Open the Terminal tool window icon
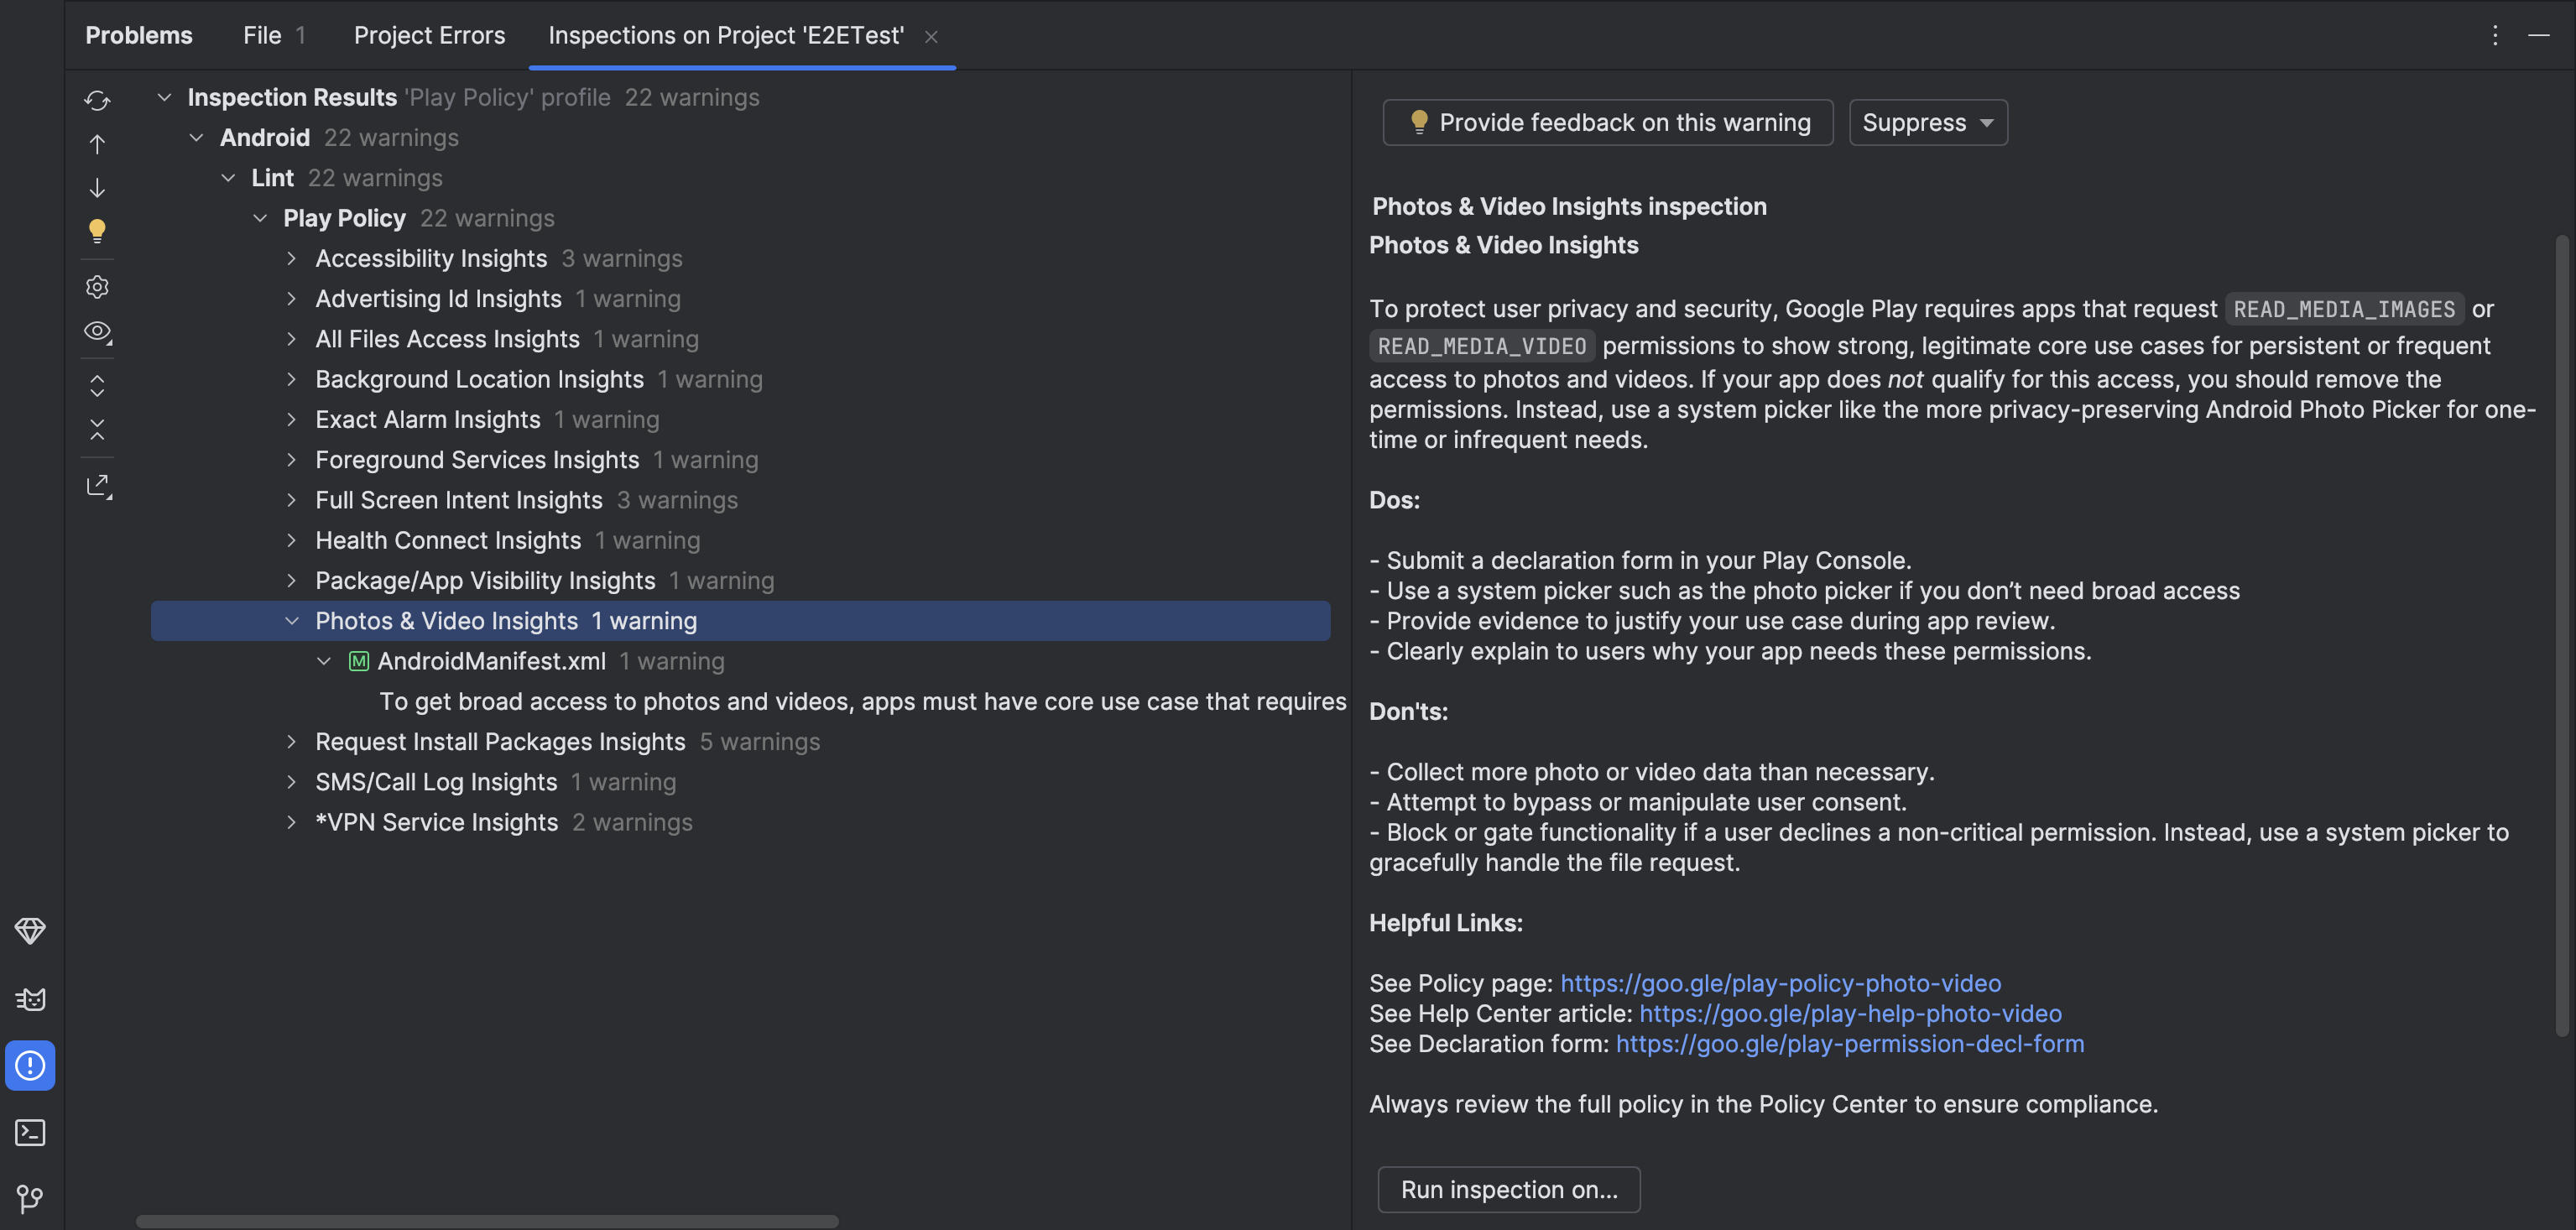The height and width of the screenshot is (1230, 2576). click(x=30, y=1132)
